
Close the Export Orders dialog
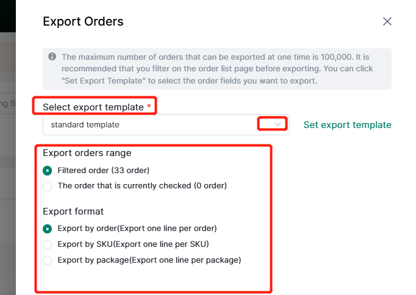click(x=387, y=21)
